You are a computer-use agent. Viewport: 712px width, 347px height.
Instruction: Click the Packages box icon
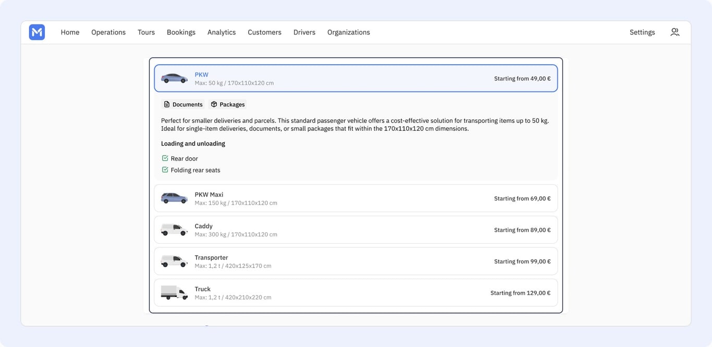[214, 104]
